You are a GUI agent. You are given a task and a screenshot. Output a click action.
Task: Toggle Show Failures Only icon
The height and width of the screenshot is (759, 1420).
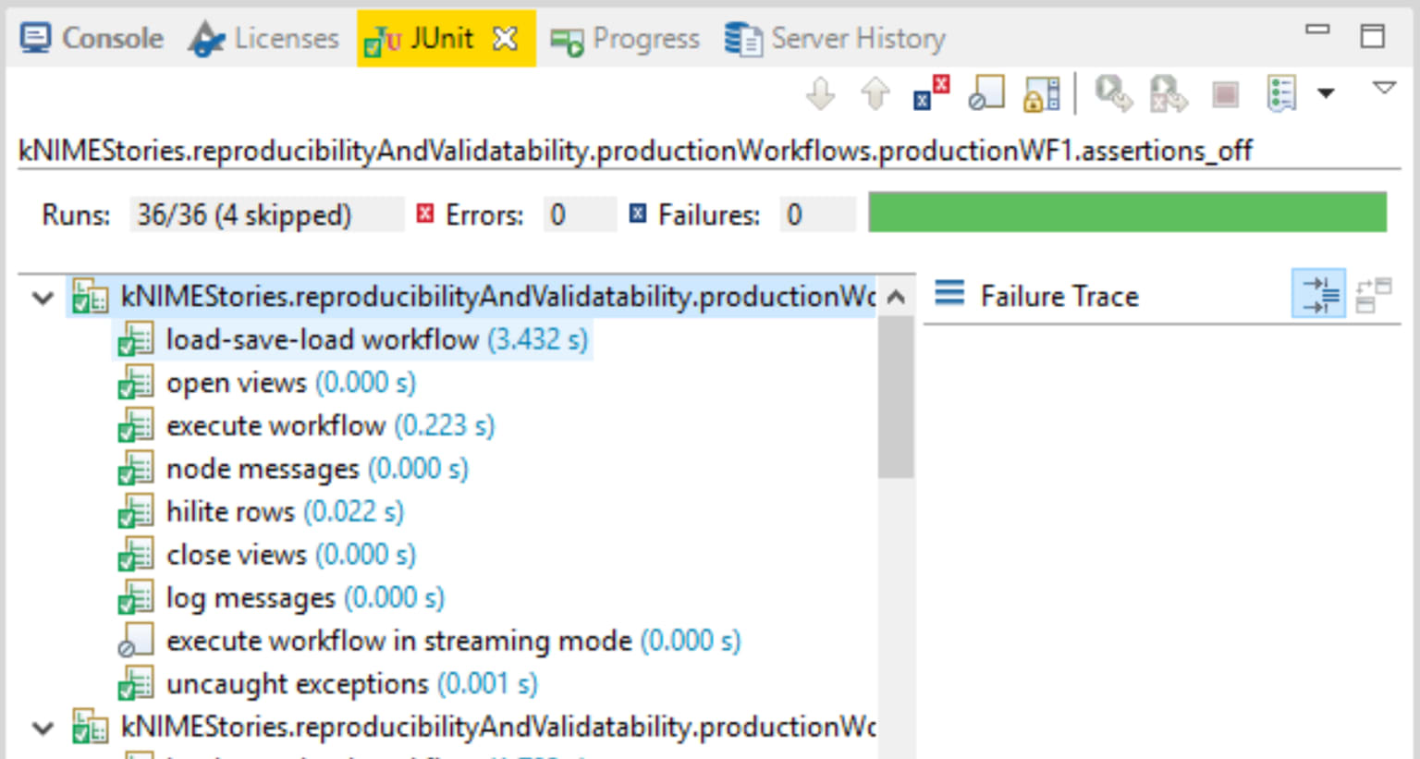(x=931, y=93)
